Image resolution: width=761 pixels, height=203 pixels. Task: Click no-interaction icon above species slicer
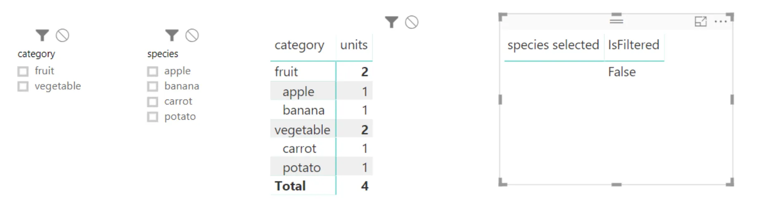pos(192,35)
